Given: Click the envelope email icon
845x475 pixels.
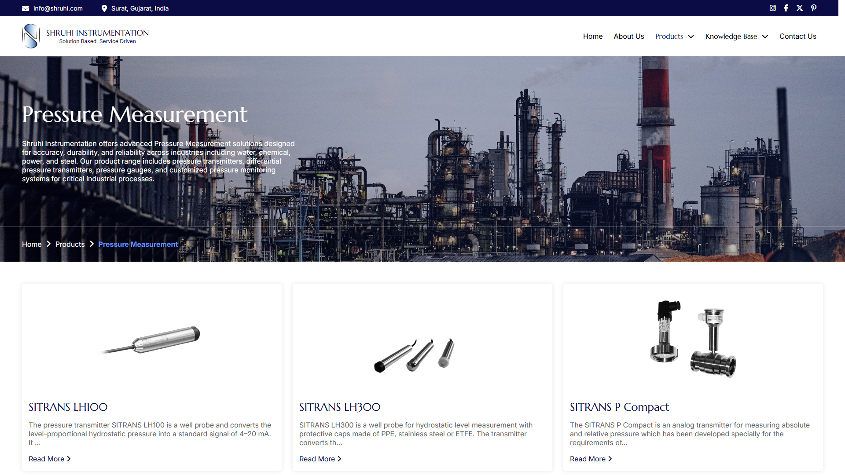Looking at the screenshot, I should point(26,8).
